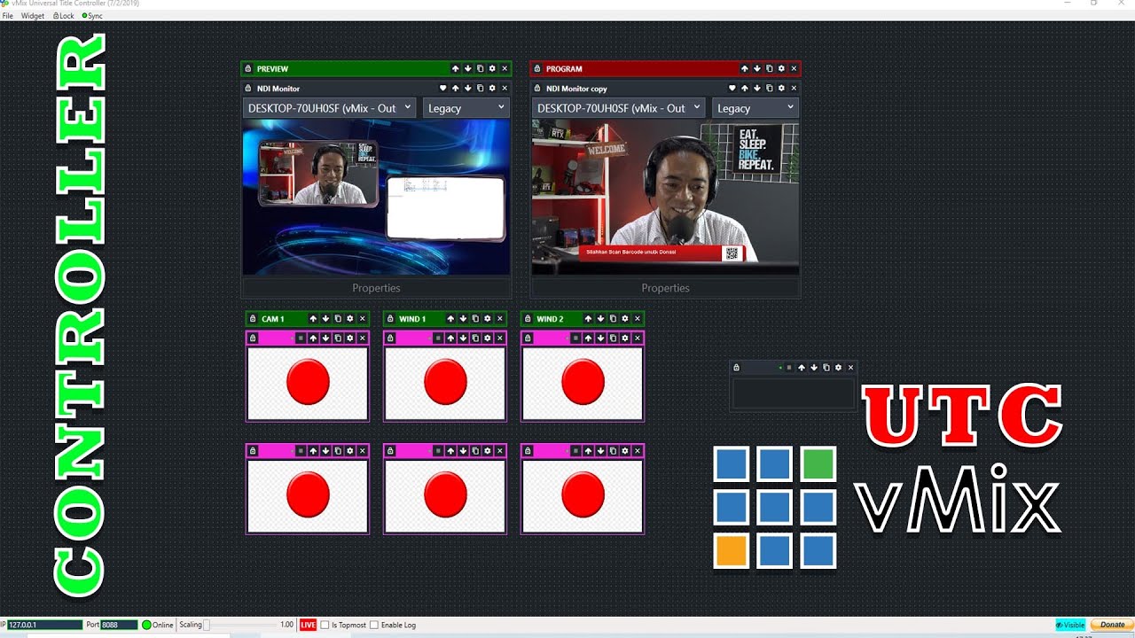Open the NDI Monitor source dropdown DESKTOP-70UH0SF
This screenshot has height=638, width=1135.
click(329, 108)
